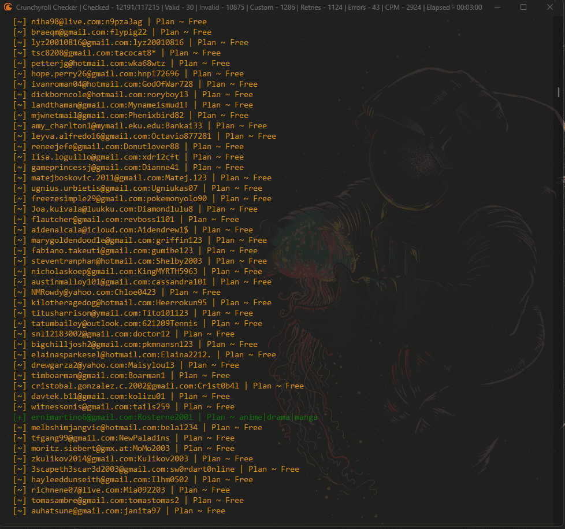Click the 'Crunchyroll Checker' title text
The height and width of the screenshot is (529, 565).
(47, 8)
